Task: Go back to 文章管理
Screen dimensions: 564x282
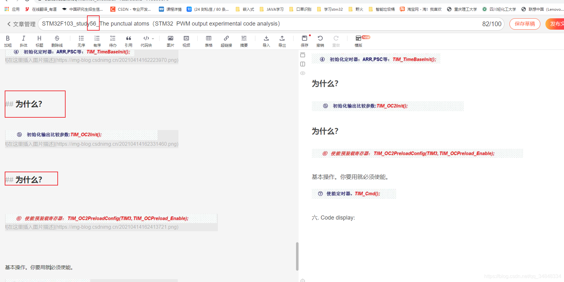Action: tap(21, 24)
